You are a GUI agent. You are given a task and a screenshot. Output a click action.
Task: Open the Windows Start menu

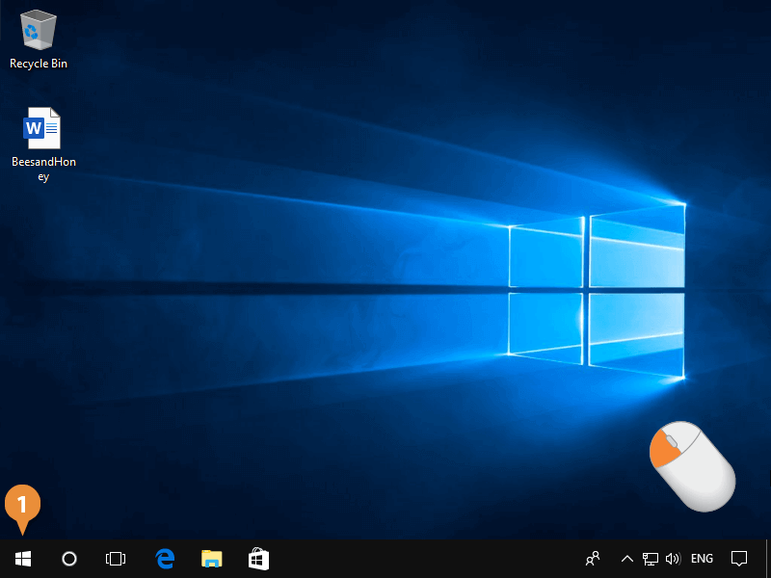point(23,559)
